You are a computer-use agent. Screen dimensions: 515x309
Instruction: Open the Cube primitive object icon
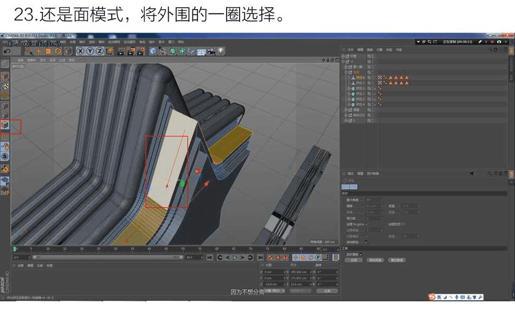coord(153,51)
